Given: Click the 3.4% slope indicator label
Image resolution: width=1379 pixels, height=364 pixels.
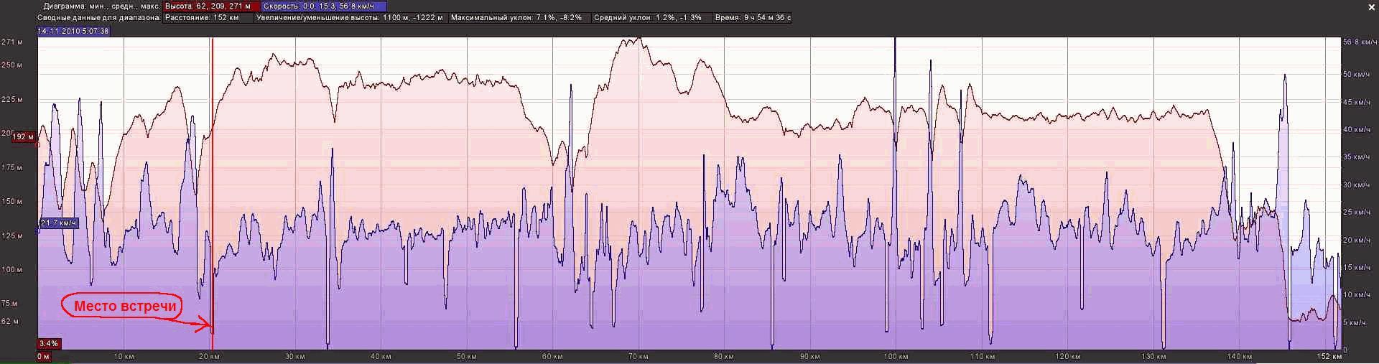Looking at the screenshot, I should tap(48, 344).
